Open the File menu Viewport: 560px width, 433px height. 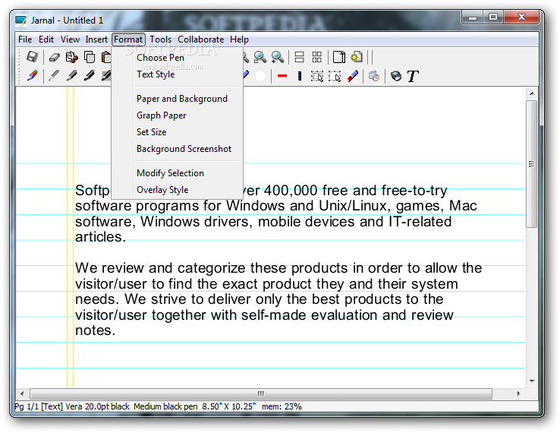point(25,40)
